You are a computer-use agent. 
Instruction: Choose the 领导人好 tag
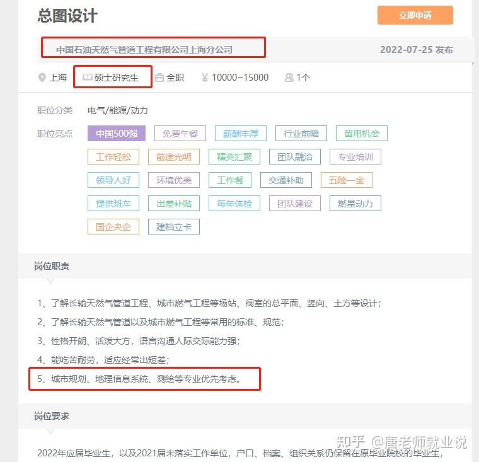point(113,180)
